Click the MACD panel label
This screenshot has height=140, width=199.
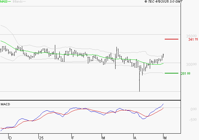click(x=5, y=104)
